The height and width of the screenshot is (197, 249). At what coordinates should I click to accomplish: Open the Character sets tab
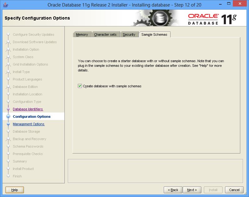click(105, 34)
